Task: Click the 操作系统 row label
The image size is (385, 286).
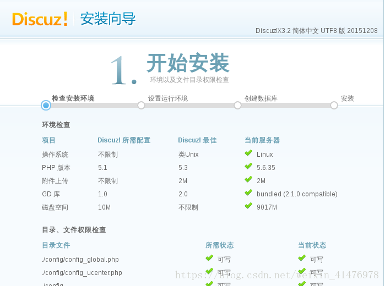Action: point(55,155)
